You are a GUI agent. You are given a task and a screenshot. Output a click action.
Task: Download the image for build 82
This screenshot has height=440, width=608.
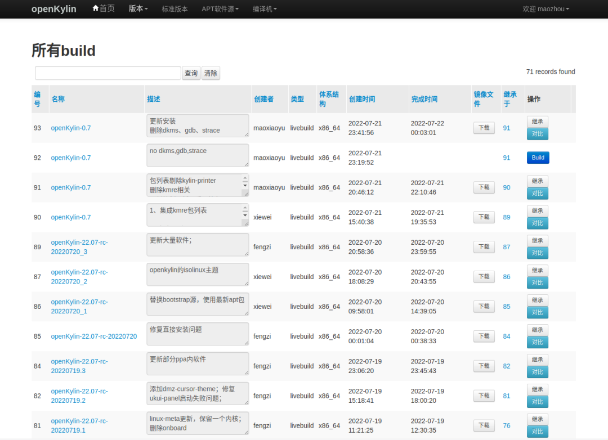[484, 396]
